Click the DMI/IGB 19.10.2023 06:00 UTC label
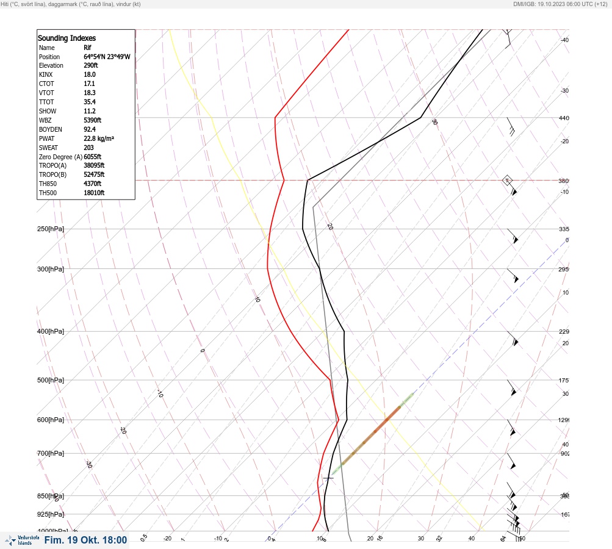This screenshot has height=549, width=612. point(561,4)
